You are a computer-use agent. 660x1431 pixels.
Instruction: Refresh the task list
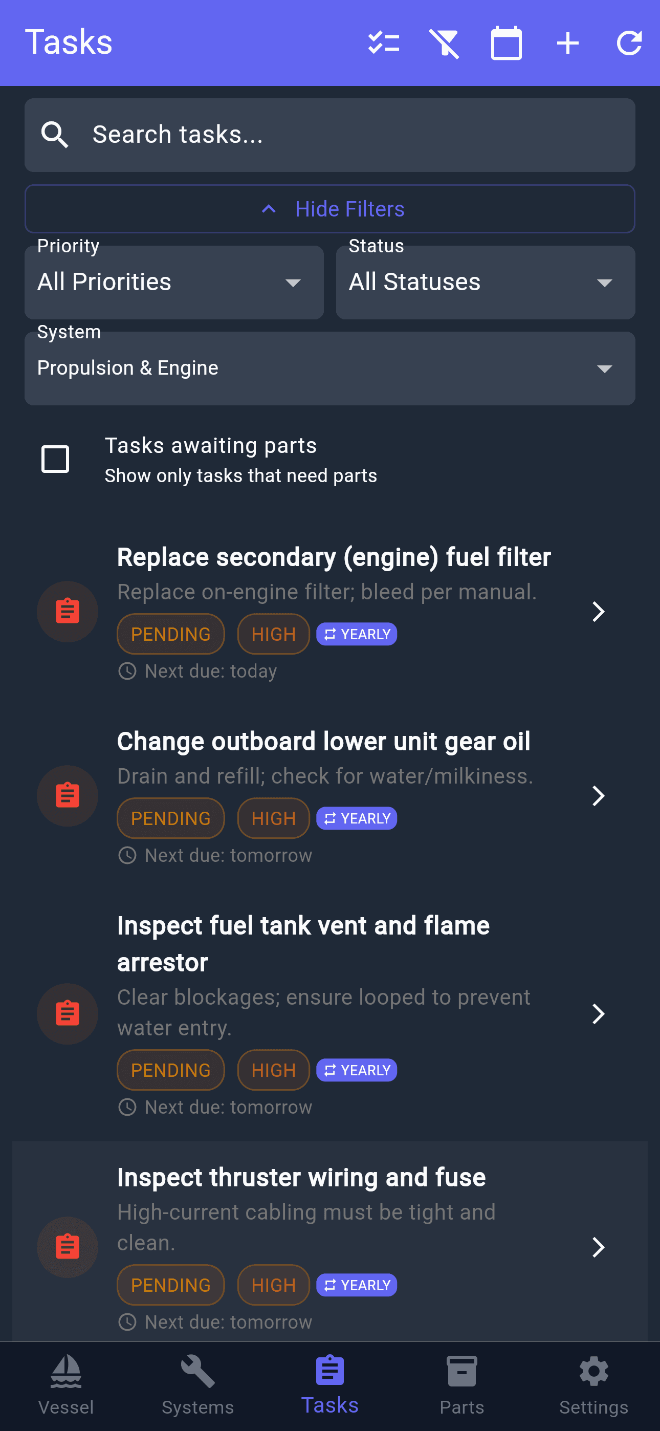point(629,43)
